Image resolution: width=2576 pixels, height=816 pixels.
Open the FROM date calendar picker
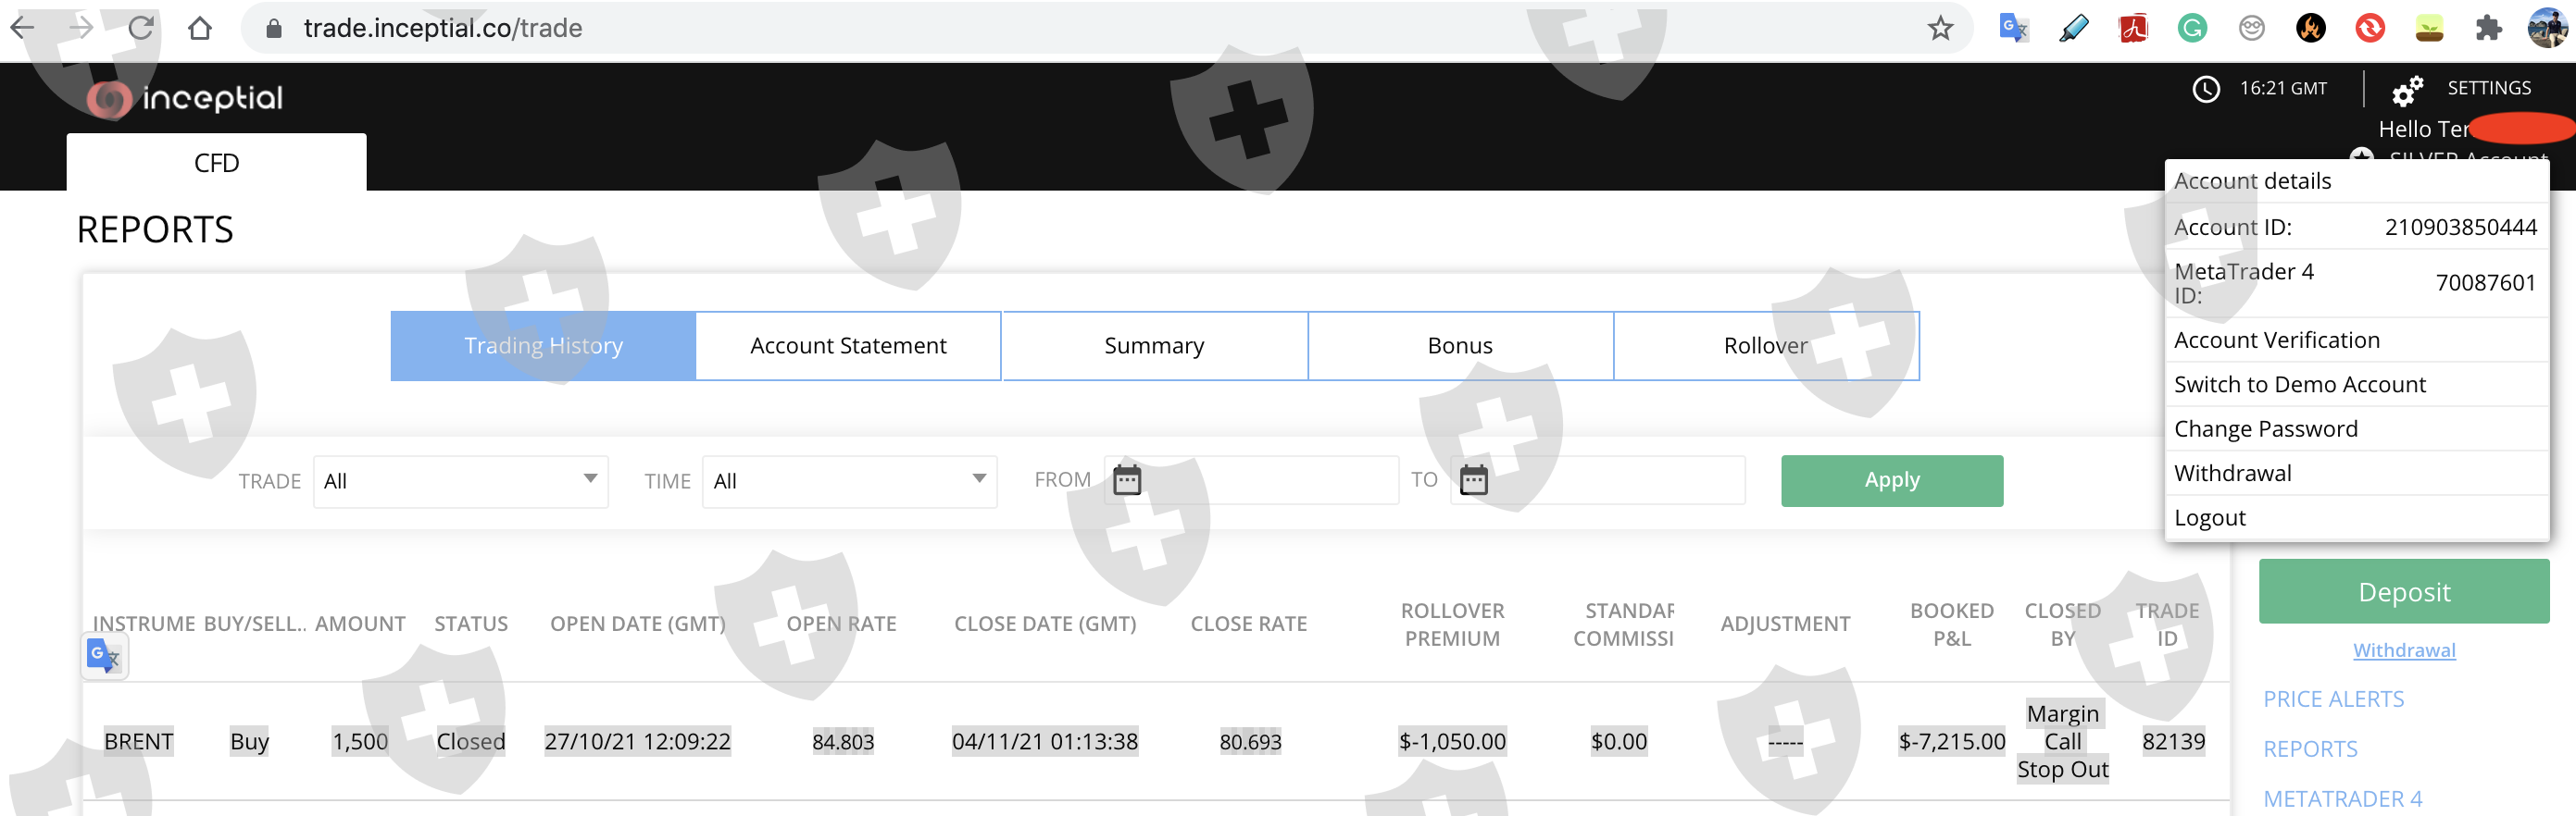tap(1127, 480)
